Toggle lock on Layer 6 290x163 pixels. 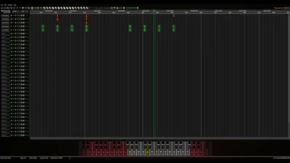point(15,34)
